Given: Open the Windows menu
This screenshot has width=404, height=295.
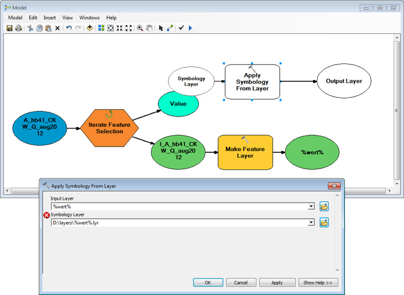Looking at the screenshot, I should [x=89, y=18].
